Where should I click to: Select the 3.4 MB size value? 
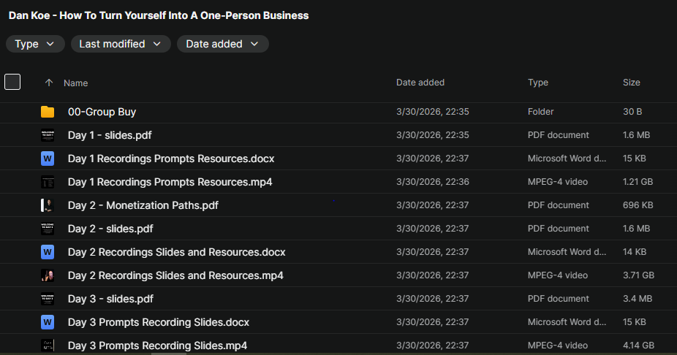click(638, 298)
